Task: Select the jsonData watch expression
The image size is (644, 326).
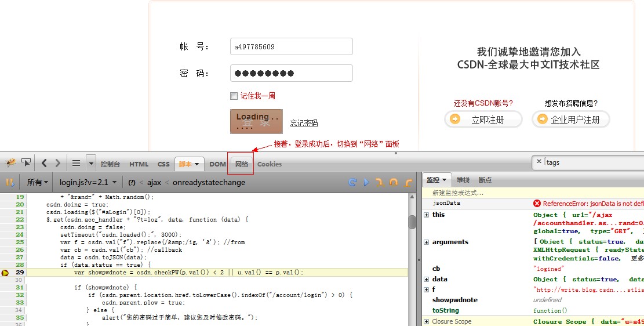Action: click(446, 203)
